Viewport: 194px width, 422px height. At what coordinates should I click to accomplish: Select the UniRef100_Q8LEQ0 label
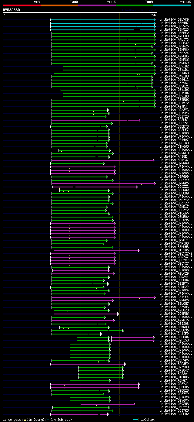point(174,217)
